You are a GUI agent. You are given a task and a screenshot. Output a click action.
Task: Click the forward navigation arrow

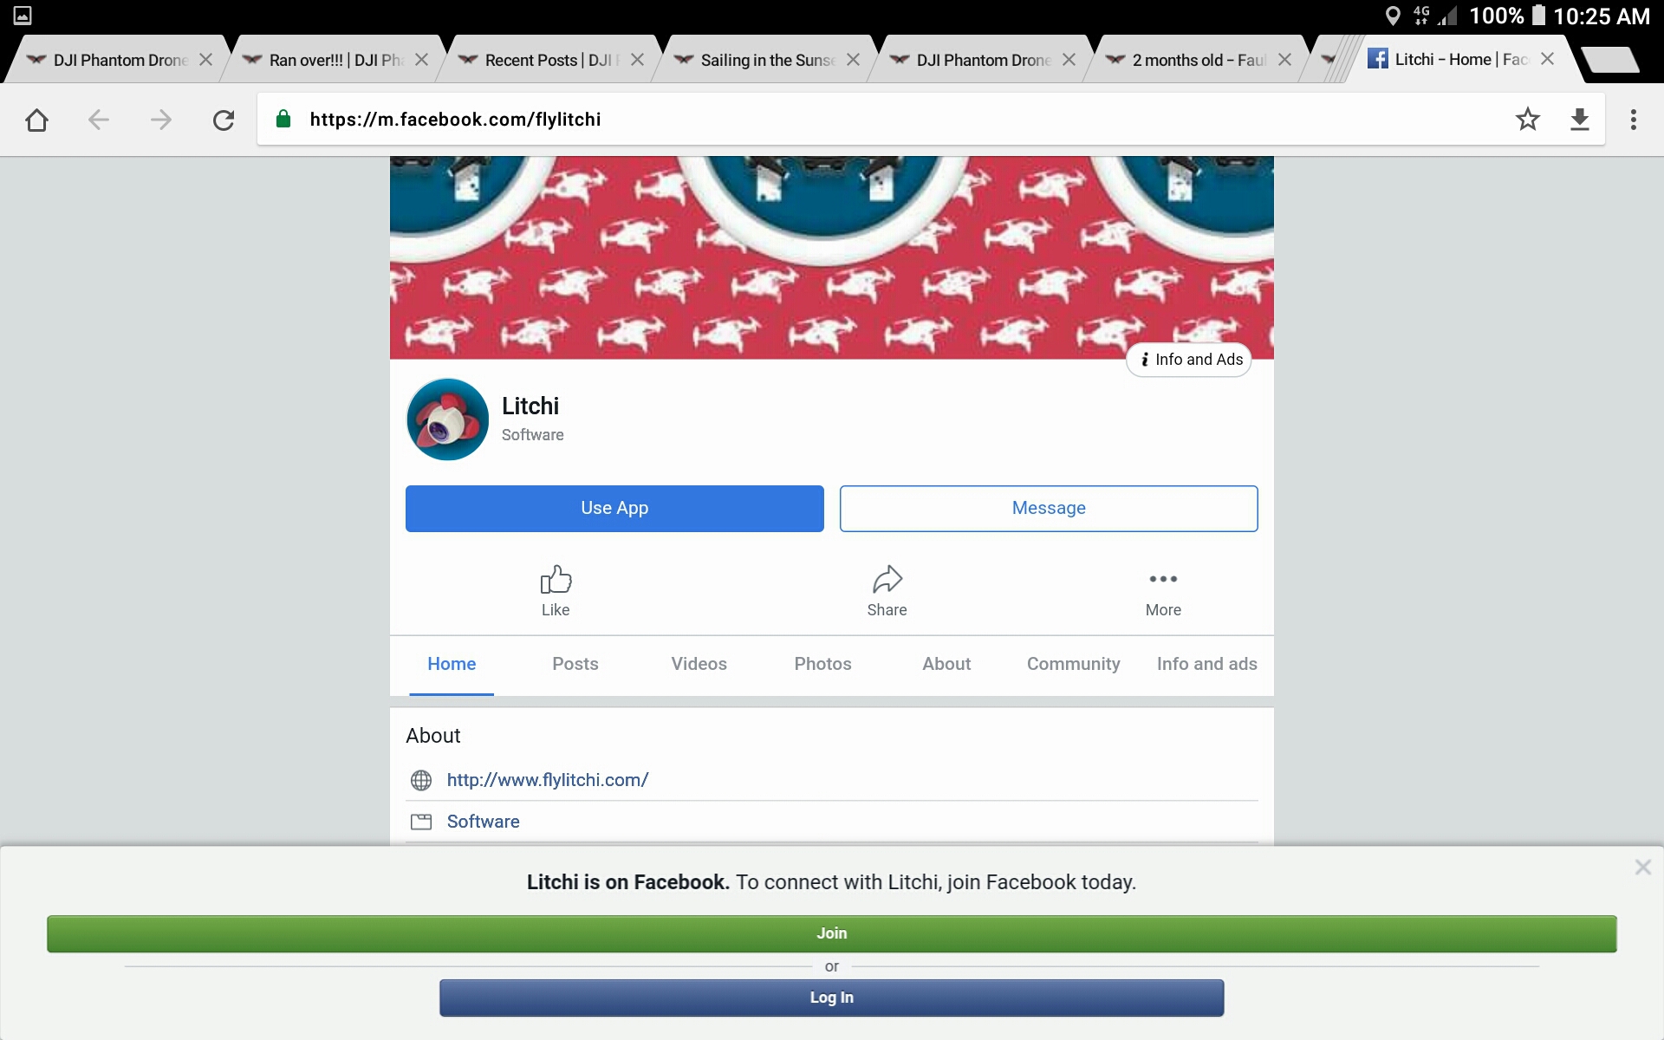161,120
